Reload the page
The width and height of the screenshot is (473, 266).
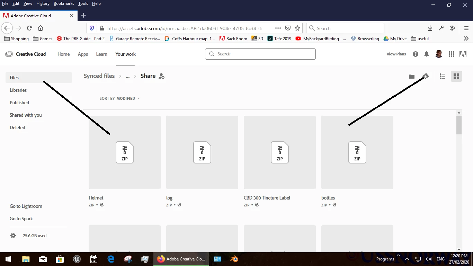click(x=30, y=28)
